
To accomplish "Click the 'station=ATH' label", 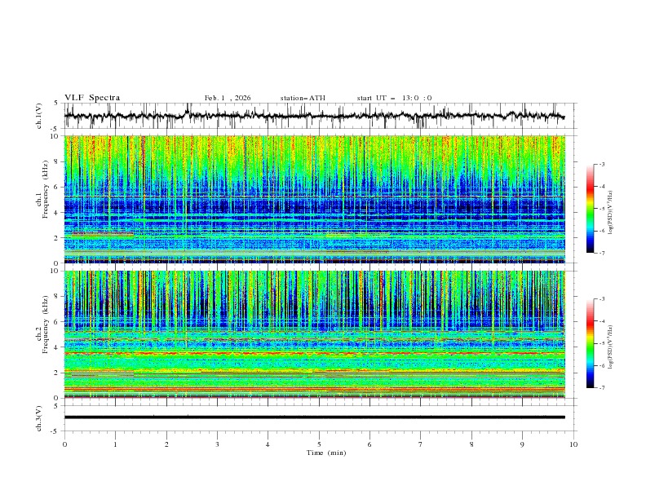I will [303, 98].
